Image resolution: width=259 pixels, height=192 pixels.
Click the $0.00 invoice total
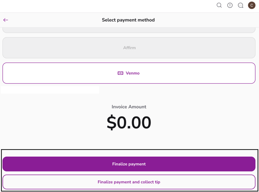pyautogui.click(x=129, y=123)
